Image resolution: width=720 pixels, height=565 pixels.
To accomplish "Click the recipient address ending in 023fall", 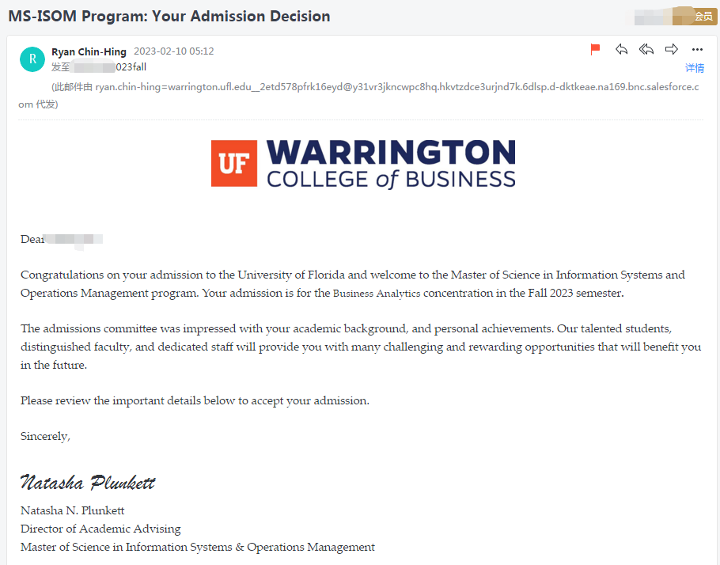I will tap(110, 67).
